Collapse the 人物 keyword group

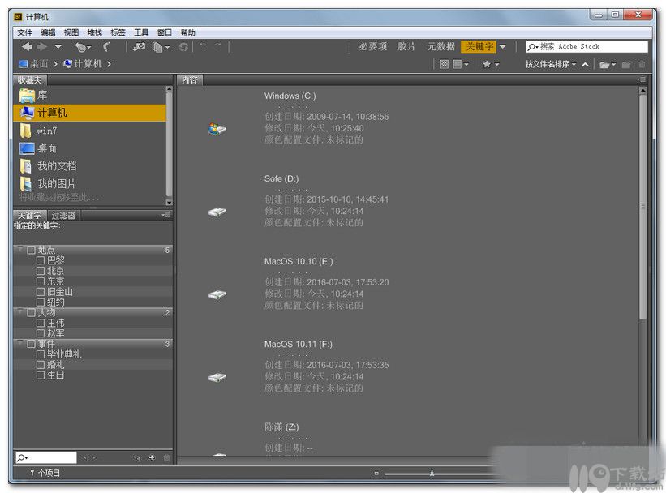click(x=20, y=312)
